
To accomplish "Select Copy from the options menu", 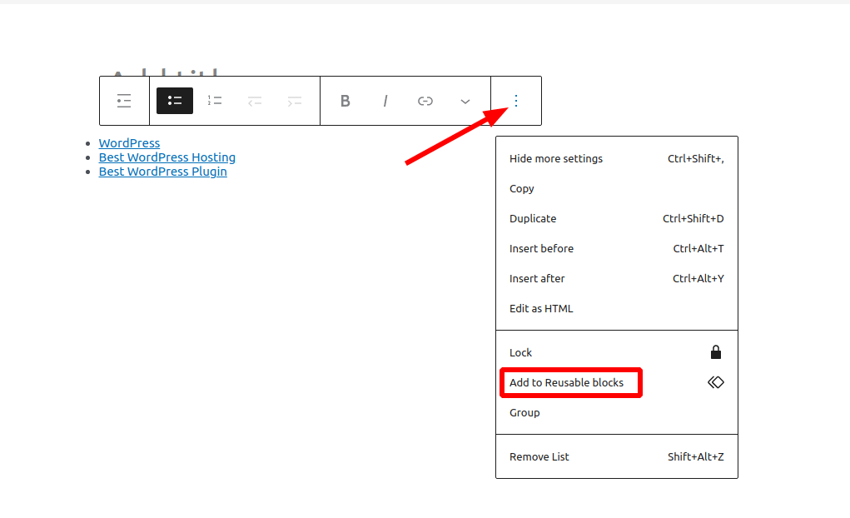I will (617, 189).
